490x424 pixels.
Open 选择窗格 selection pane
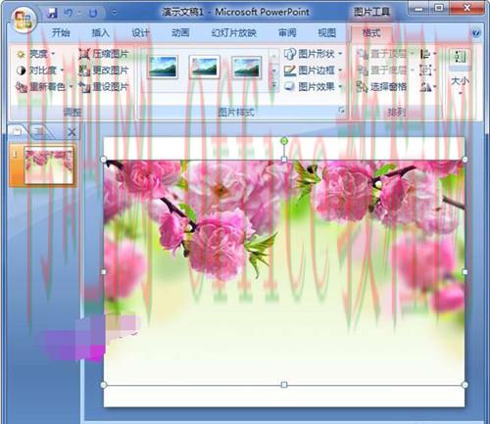tap(381, 86)
